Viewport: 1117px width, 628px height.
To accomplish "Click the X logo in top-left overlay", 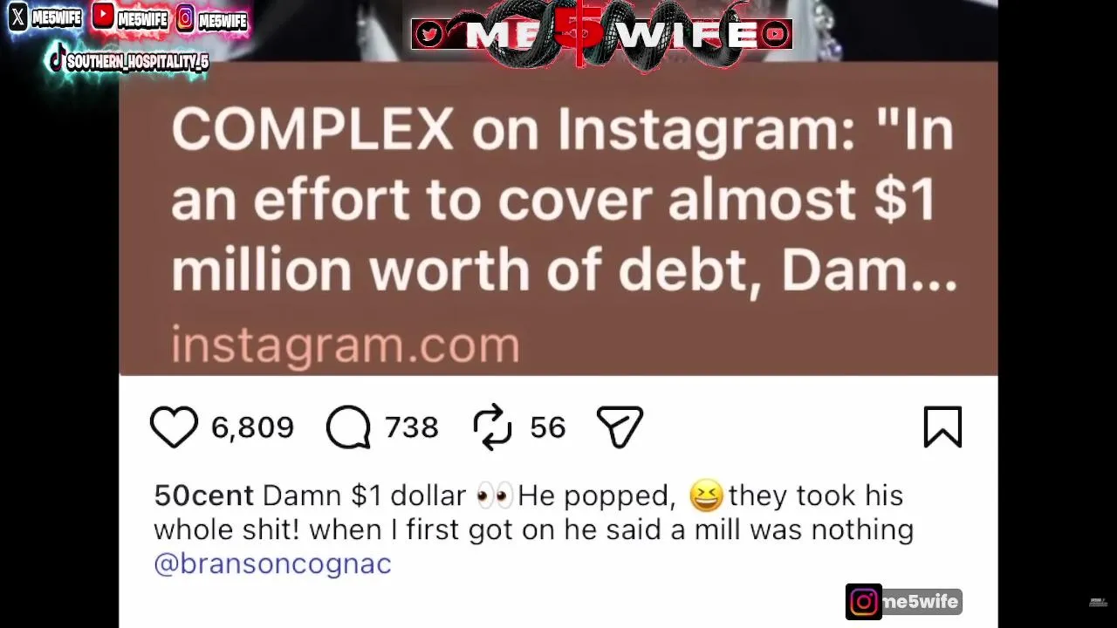I will point(18,17).
